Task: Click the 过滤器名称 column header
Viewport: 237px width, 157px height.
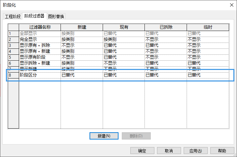Action: click(40, 27)
